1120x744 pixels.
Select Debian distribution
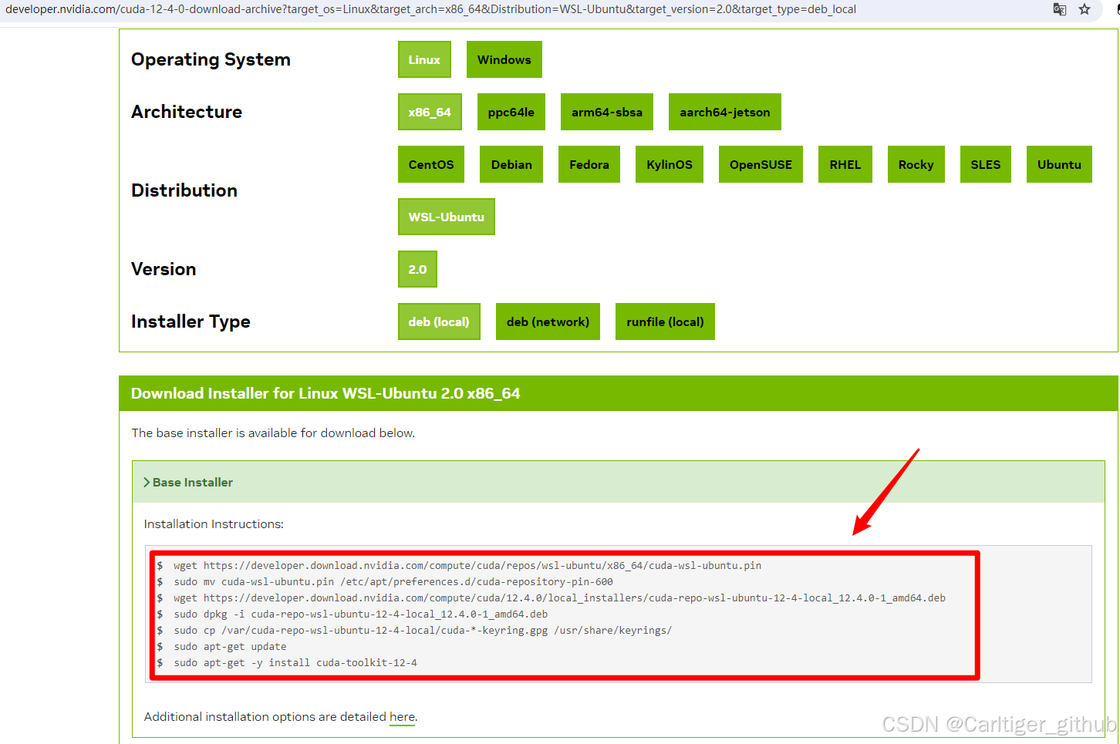pyautogui.click(x=511, y=164)
